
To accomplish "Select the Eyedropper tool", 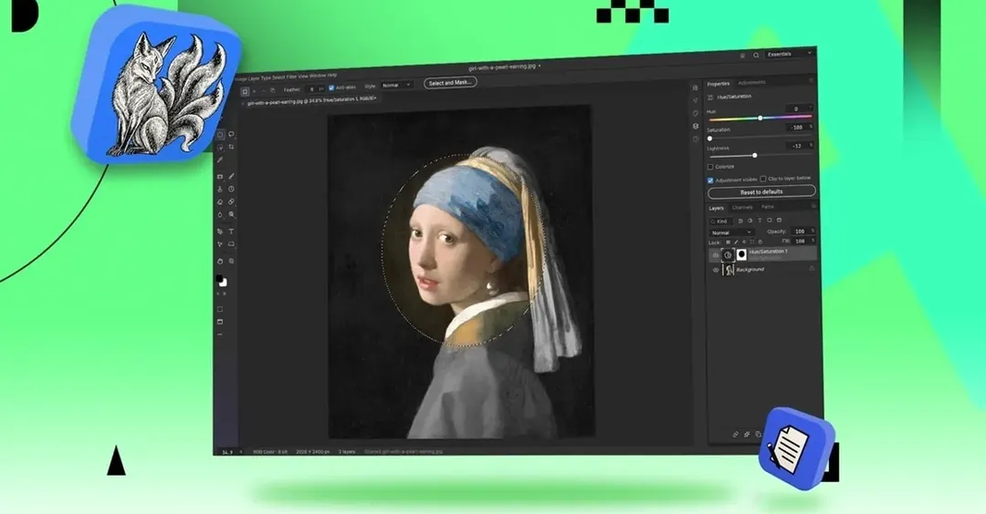I will point(220,159).
